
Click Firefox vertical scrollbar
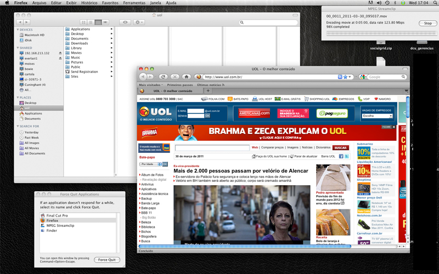click(x=408, y=107)
